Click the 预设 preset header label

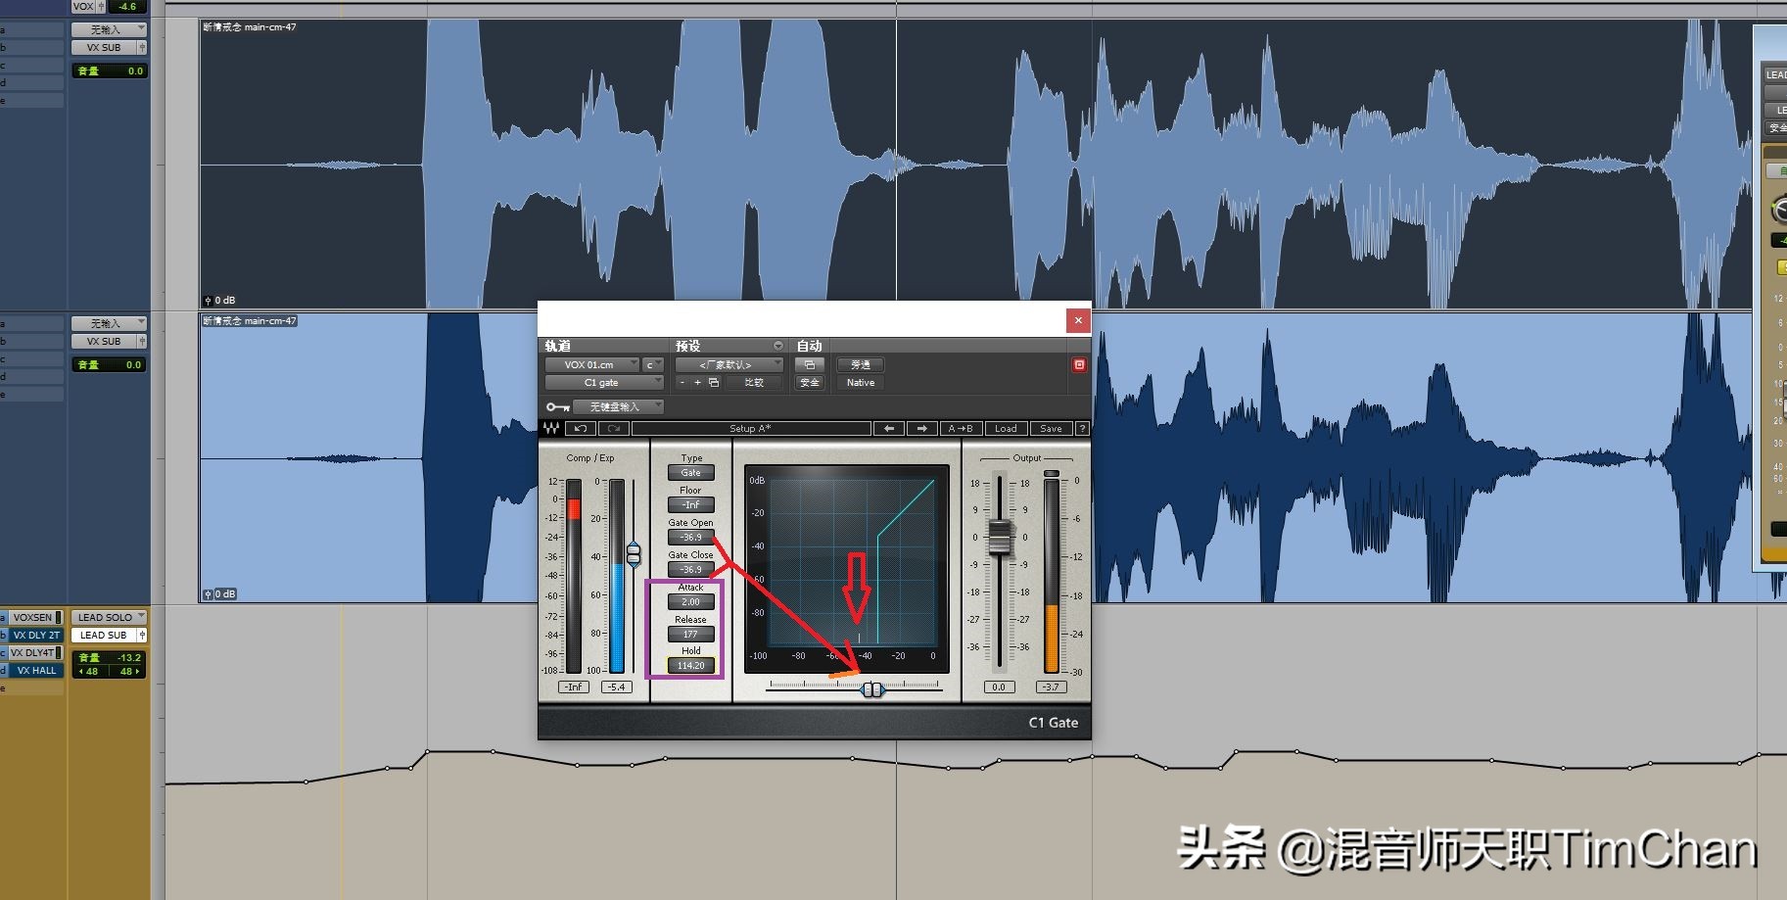click(687, 346)
